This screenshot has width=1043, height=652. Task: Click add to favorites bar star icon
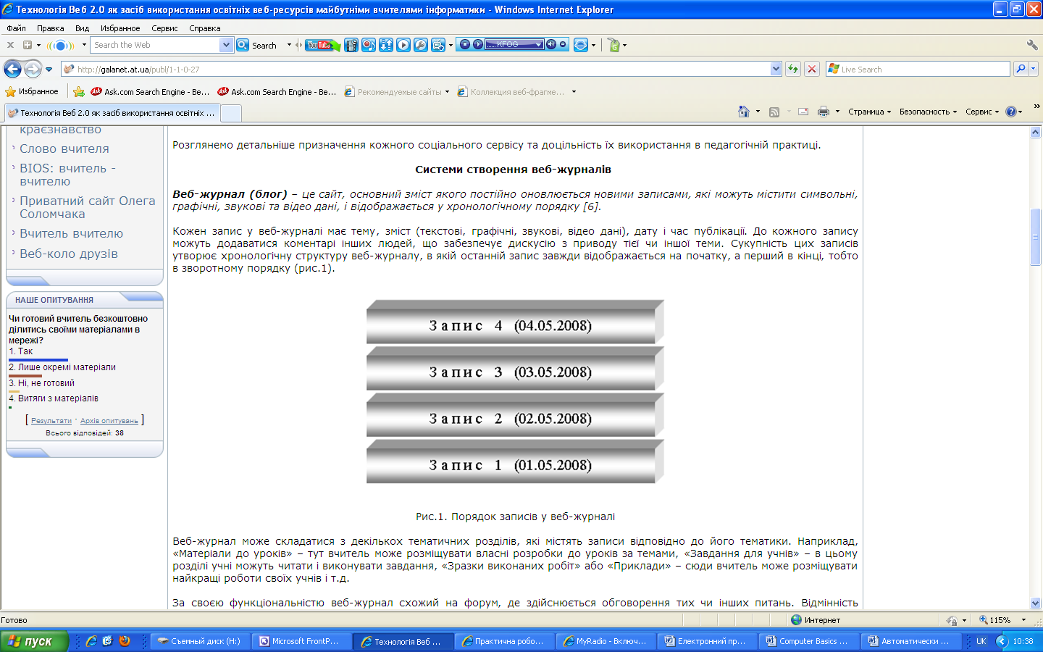pos(79,92)
